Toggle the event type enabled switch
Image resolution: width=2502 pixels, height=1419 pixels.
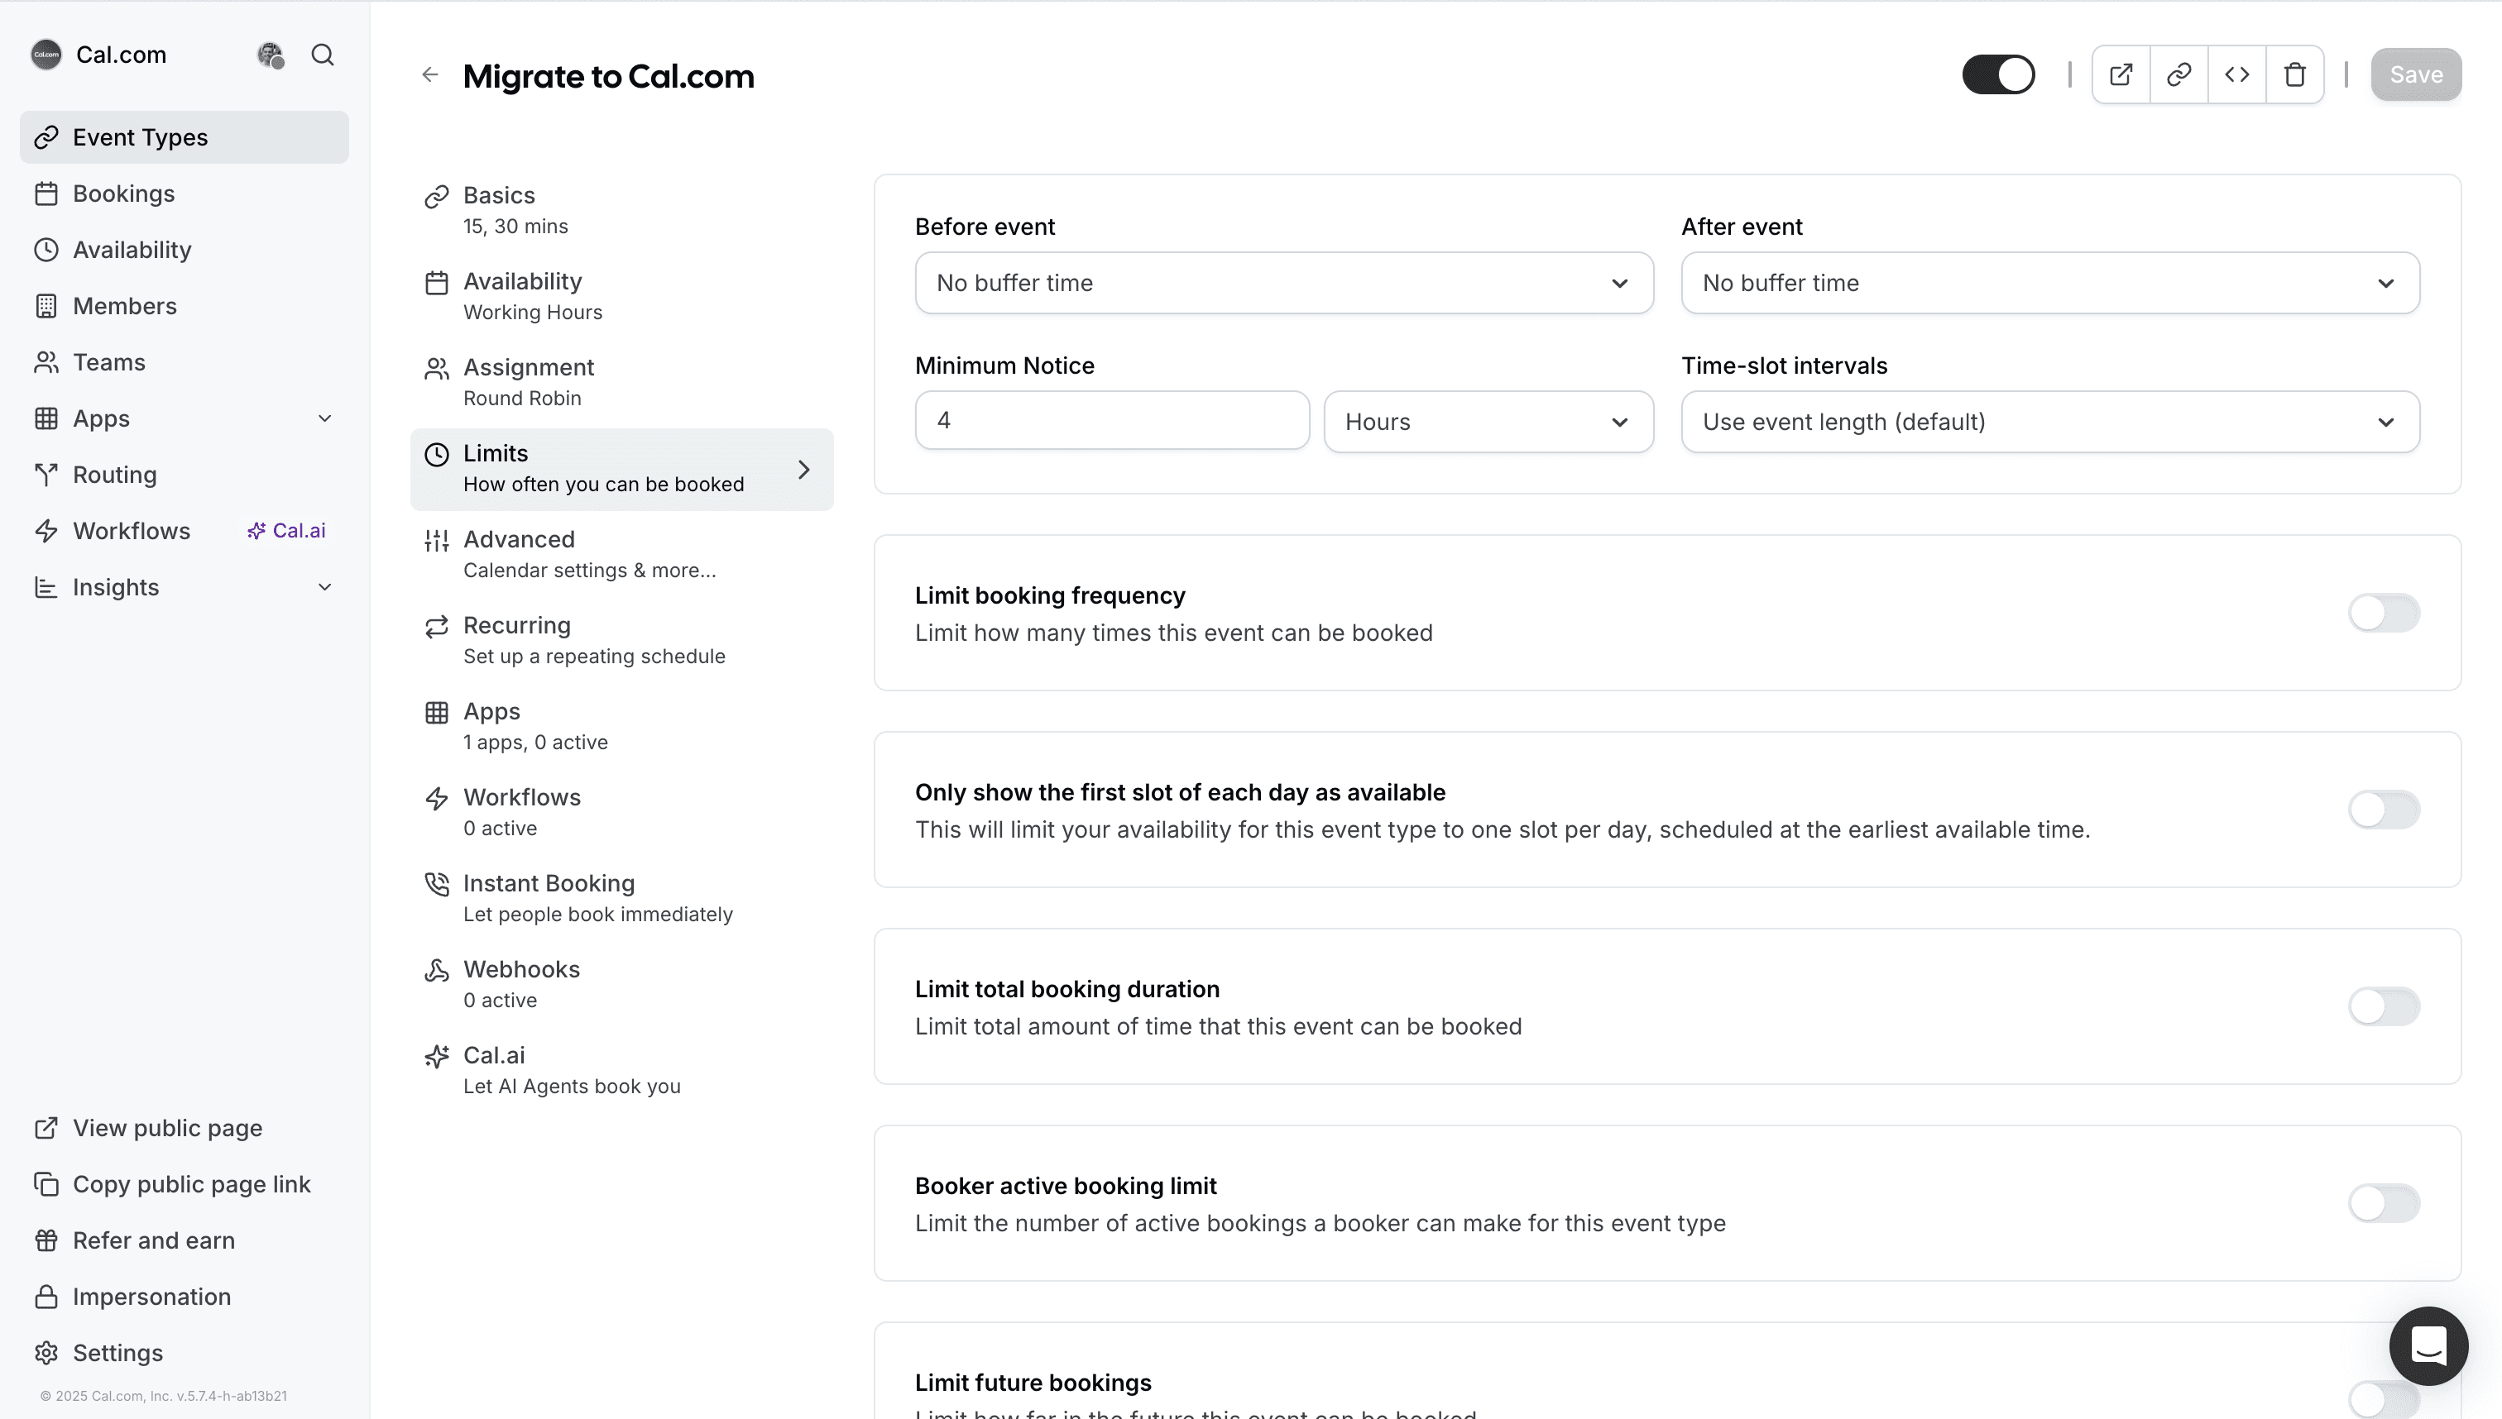(1998, 75)
